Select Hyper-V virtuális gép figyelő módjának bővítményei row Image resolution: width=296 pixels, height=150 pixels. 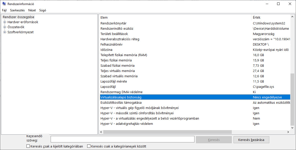pyautogui.click(x=195, y=108)
